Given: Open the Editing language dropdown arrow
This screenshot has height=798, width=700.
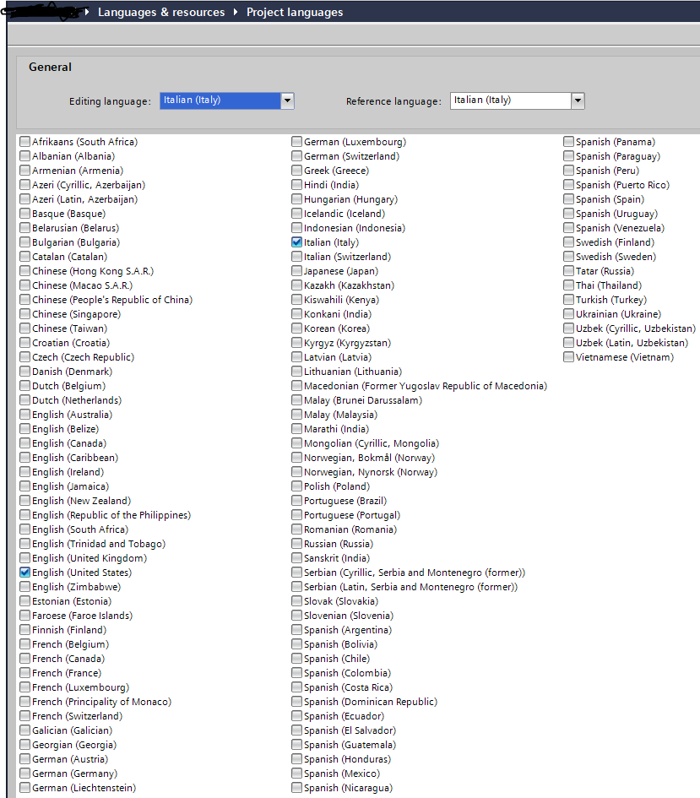Looking at the screenshot, I should click(x=287, y=100).
